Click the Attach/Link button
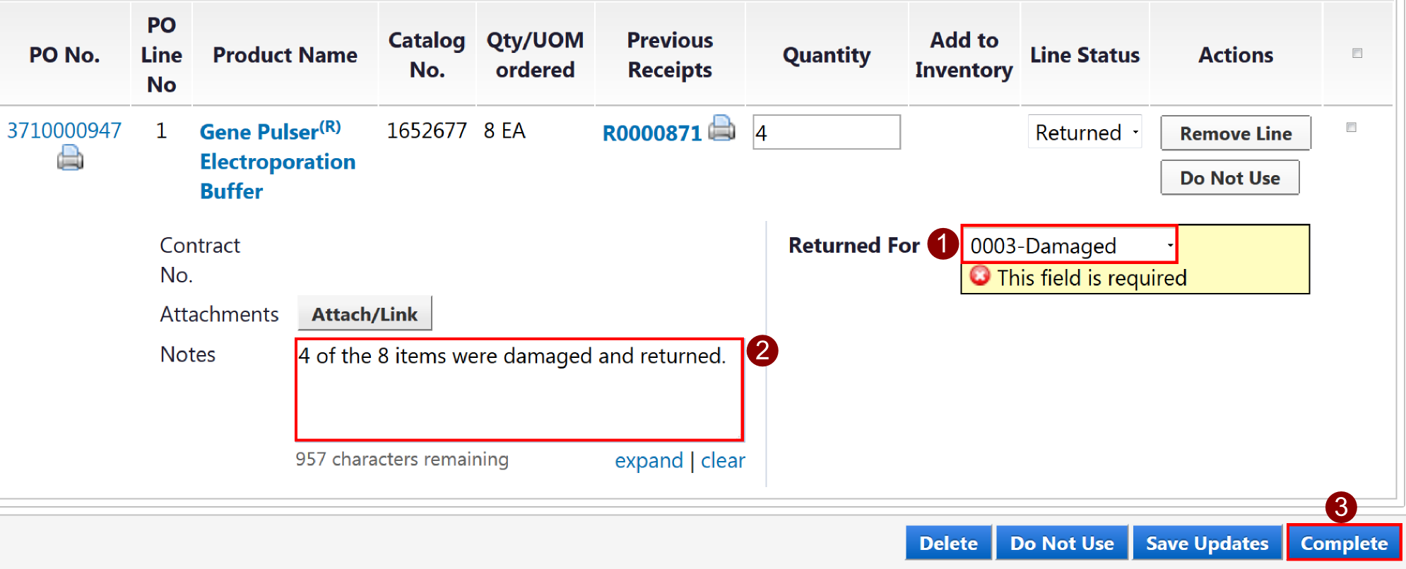This screenshot has width=1406, height=569. 365,314
